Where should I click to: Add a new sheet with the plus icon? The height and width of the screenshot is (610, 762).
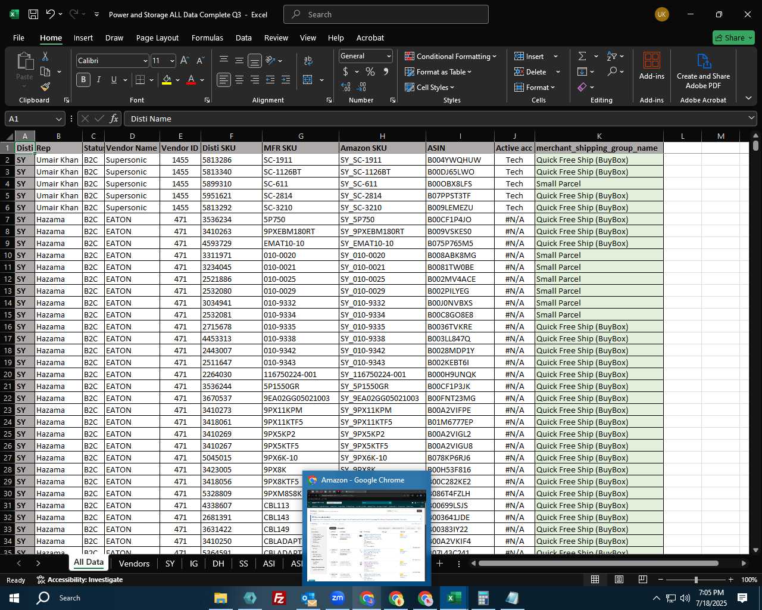pos(439,564)
